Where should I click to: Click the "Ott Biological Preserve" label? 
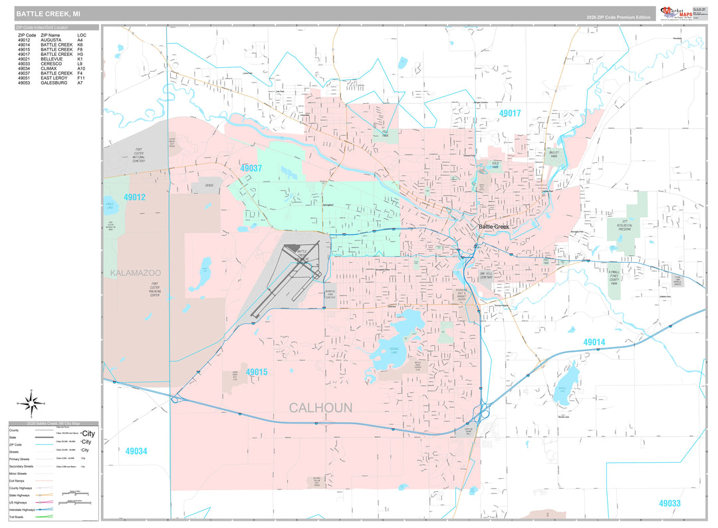point(624,225)
